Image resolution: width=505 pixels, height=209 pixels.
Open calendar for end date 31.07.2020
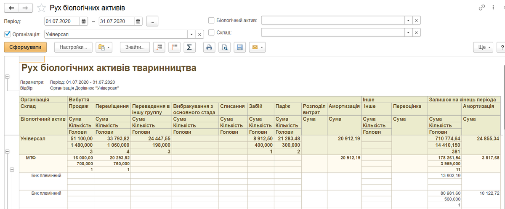point(138,21)
